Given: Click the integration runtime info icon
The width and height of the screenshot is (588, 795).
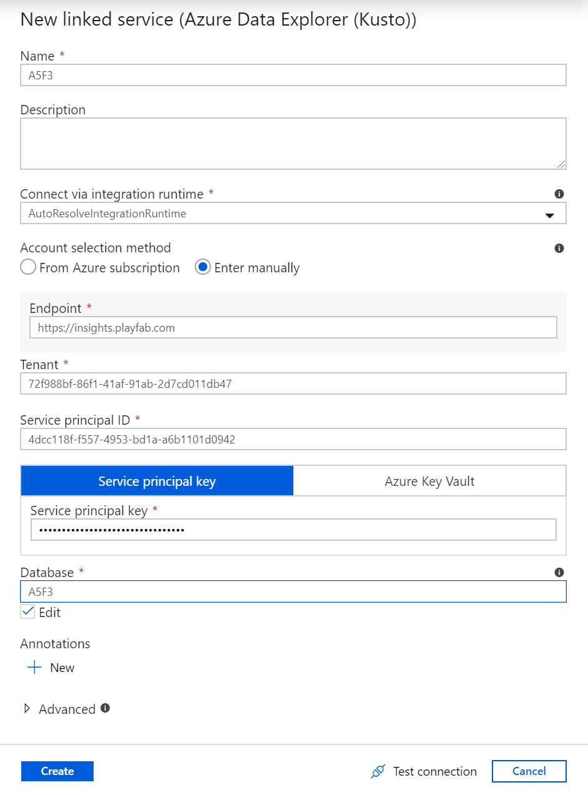Looking at the screenshot, I should click(x=559, y=194).
